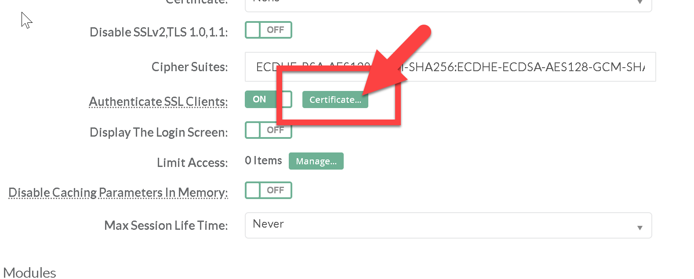Click the partially visible Certificate label at top
Viewport: 694px width, 279px height.
tap(196, 2)
